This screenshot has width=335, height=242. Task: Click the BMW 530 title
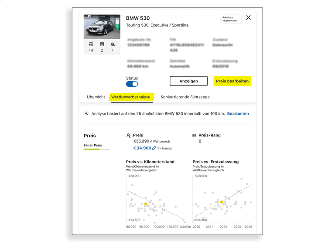click(138, 18)
